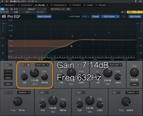Switch to 4 - Compressor 2 tab
Screen dimensions: 143x116
coord(59,5)
